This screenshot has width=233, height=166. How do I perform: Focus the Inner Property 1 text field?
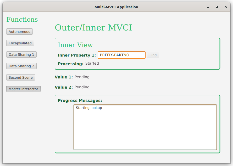(x=121, y=55)
